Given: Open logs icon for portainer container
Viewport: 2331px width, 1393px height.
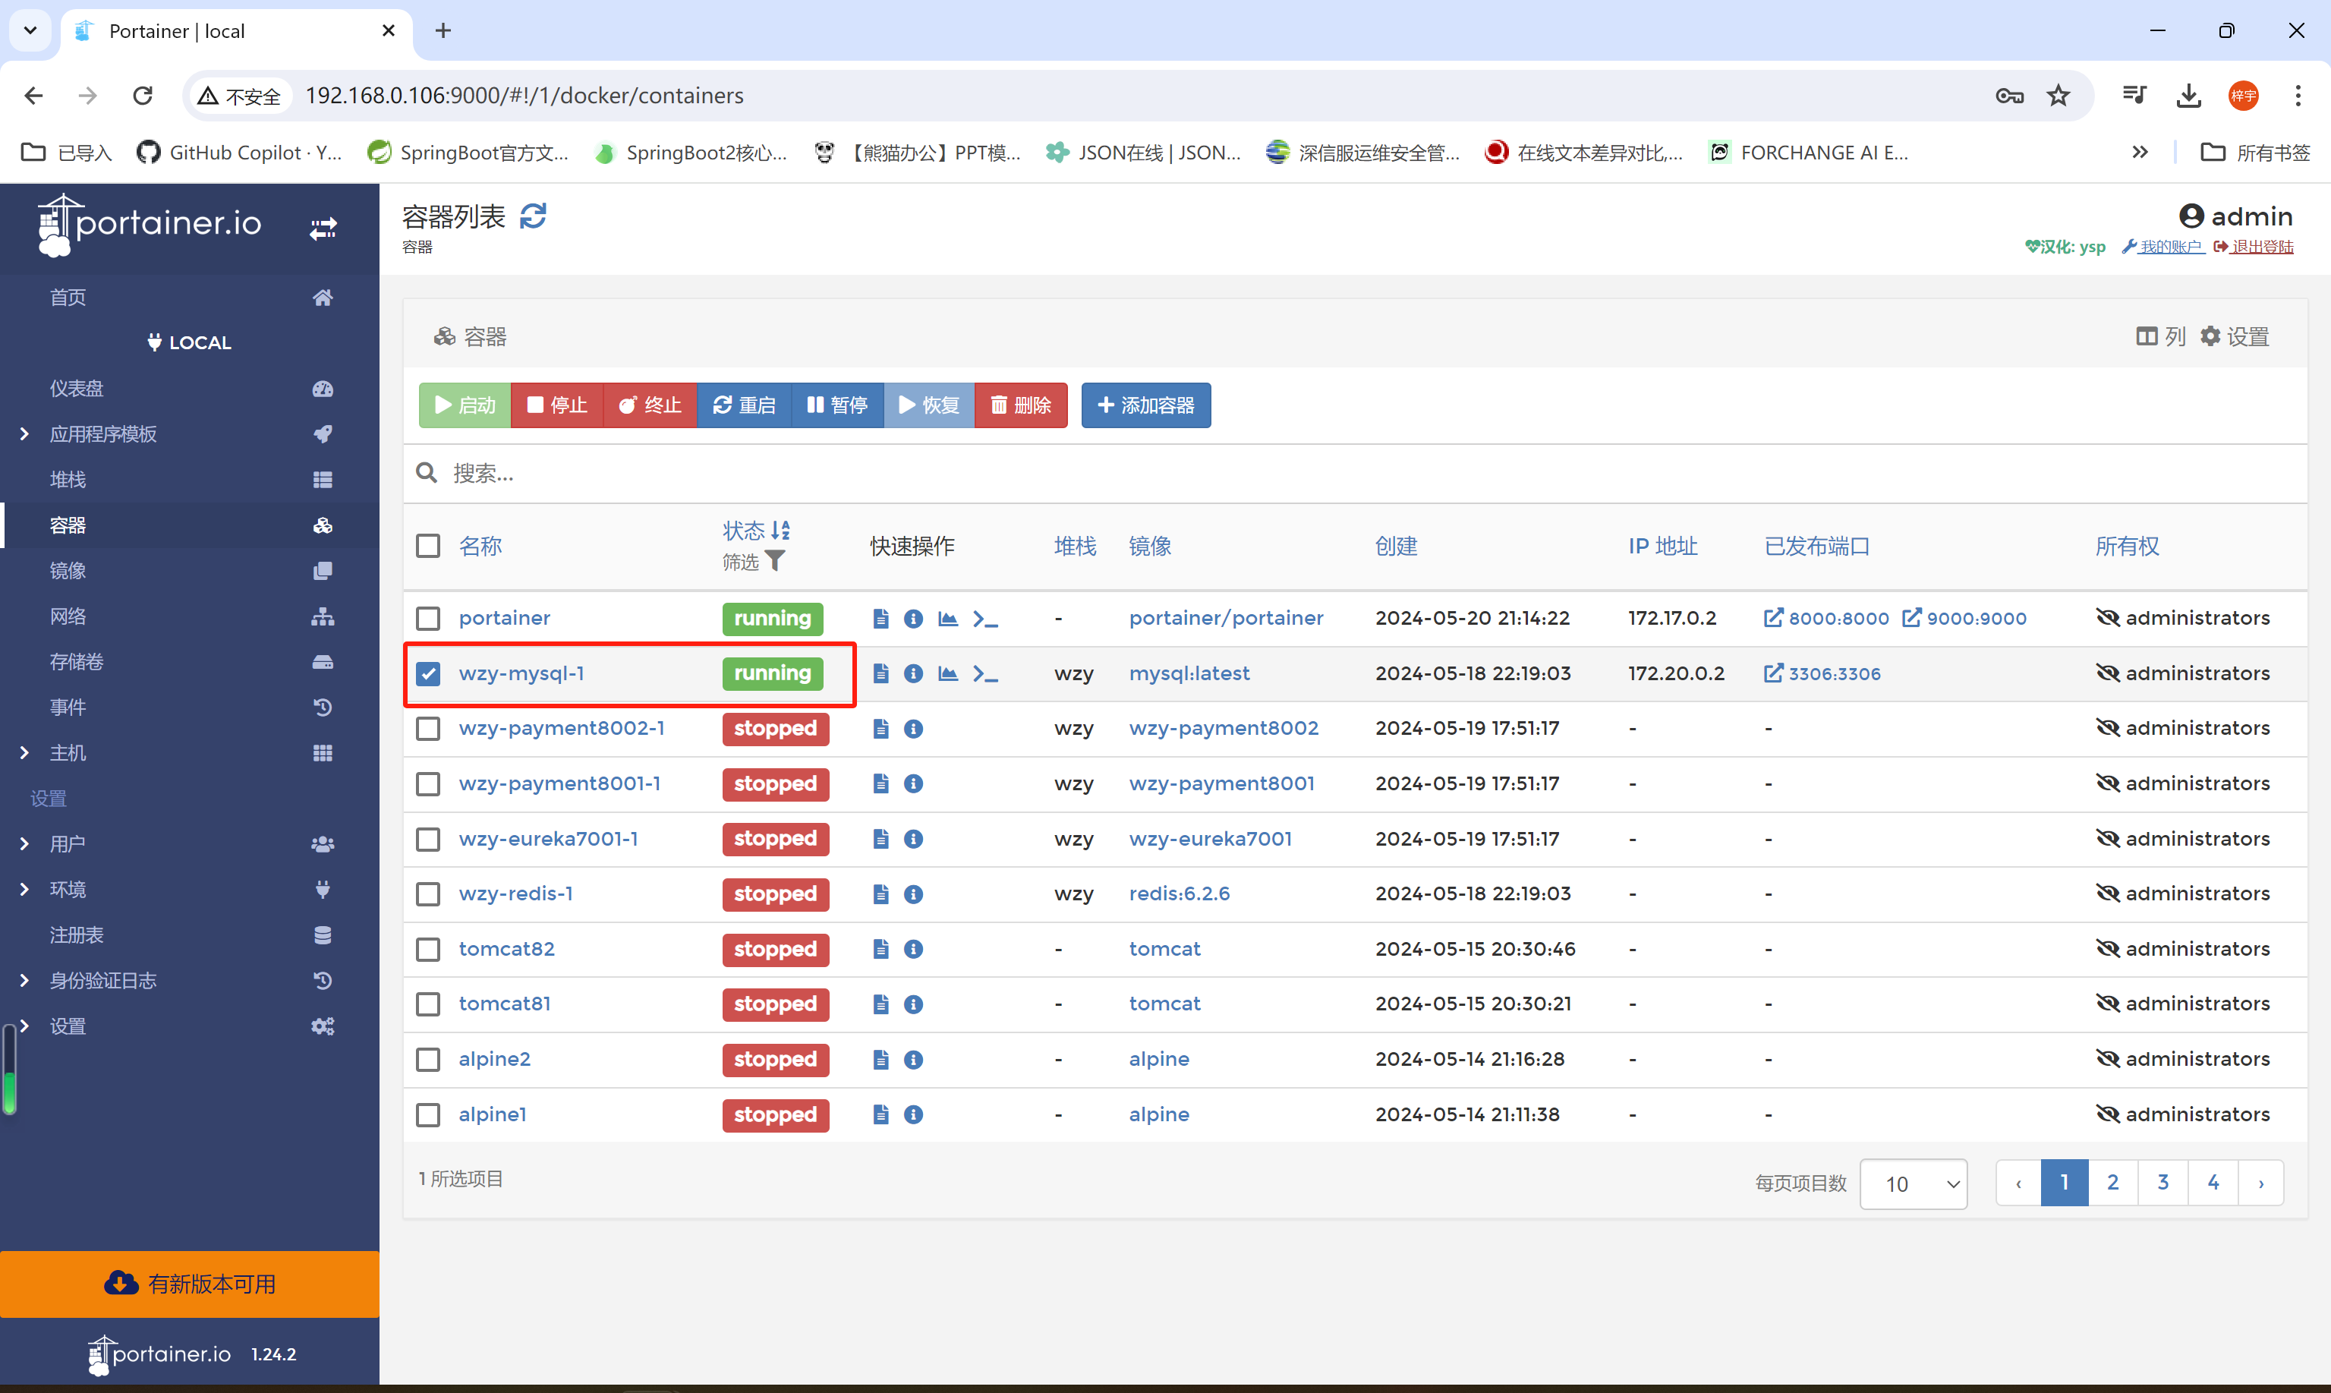Looking at the screenshot, I should tap(880, 619).
